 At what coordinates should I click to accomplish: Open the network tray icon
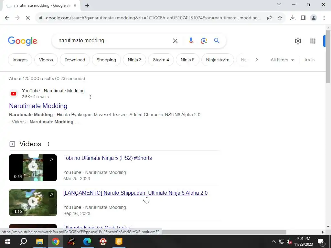[282, 242]
